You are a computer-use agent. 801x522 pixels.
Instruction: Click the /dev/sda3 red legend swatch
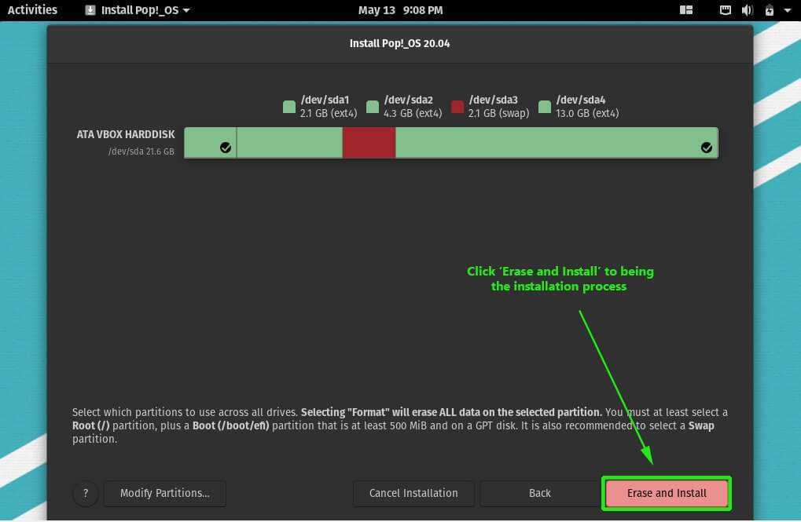click(457, 106)
